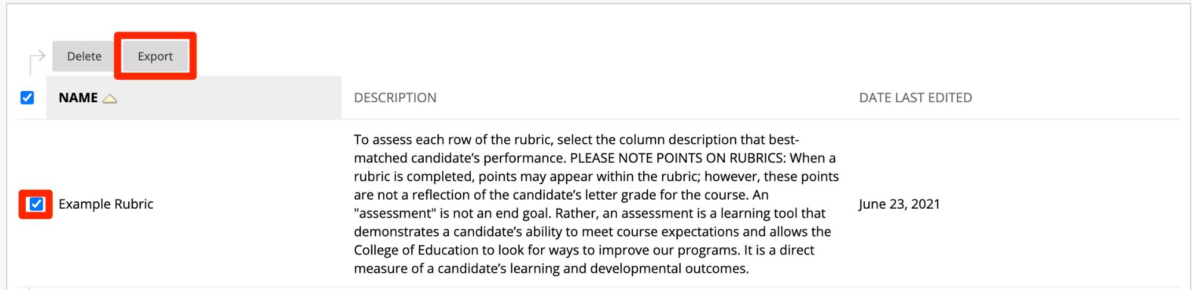Uncheck the Example Rubric checkbox
The image size is (1192, 290).
36,204
